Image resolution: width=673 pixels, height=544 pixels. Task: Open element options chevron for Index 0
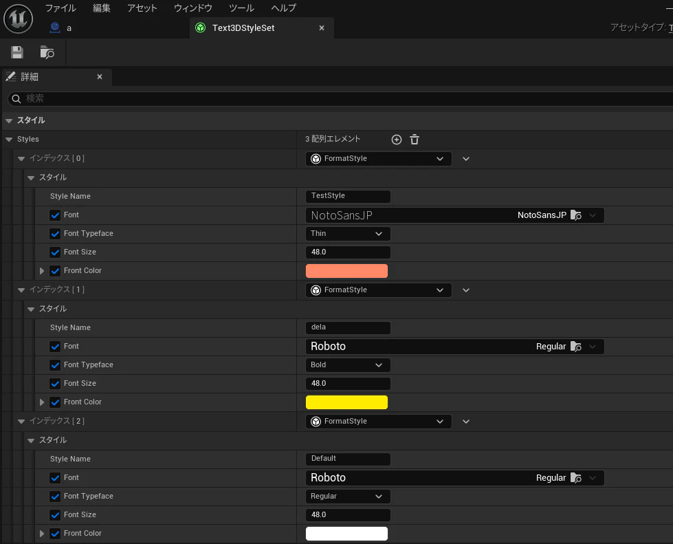(465, 159)
